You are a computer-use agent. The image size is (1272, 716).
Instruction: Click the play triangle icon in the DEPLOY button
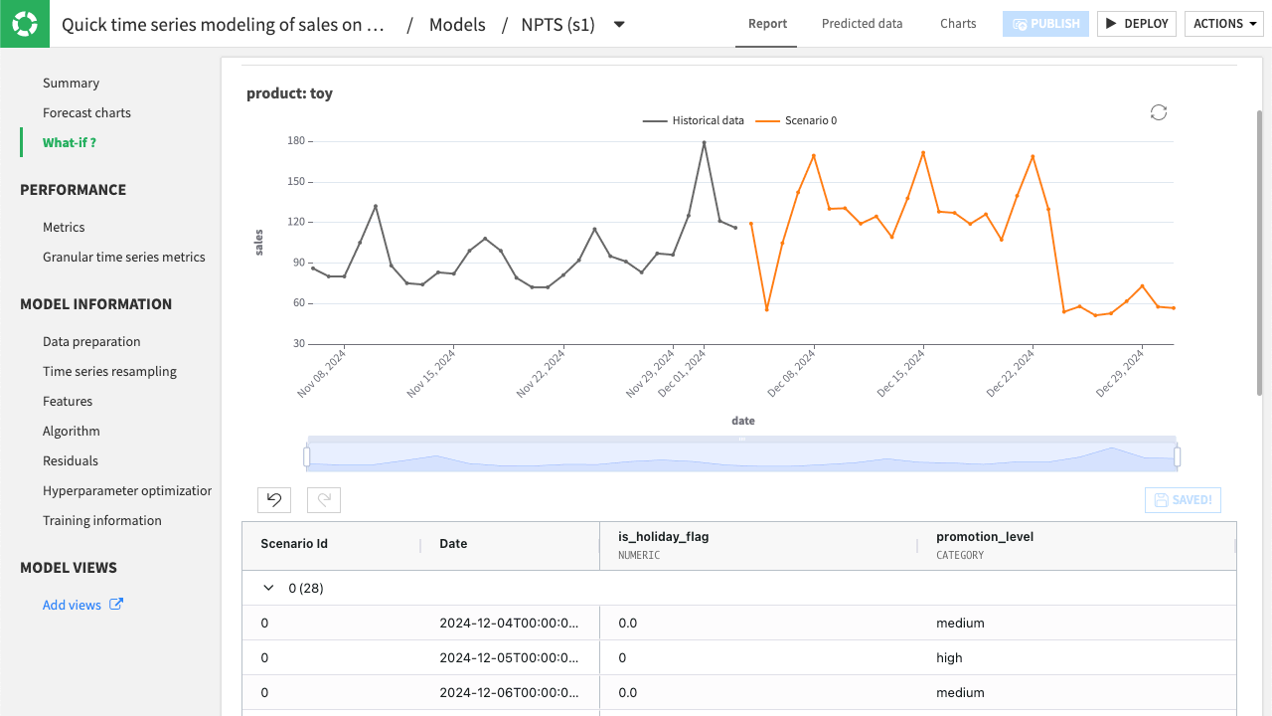tap(1110, 23)
